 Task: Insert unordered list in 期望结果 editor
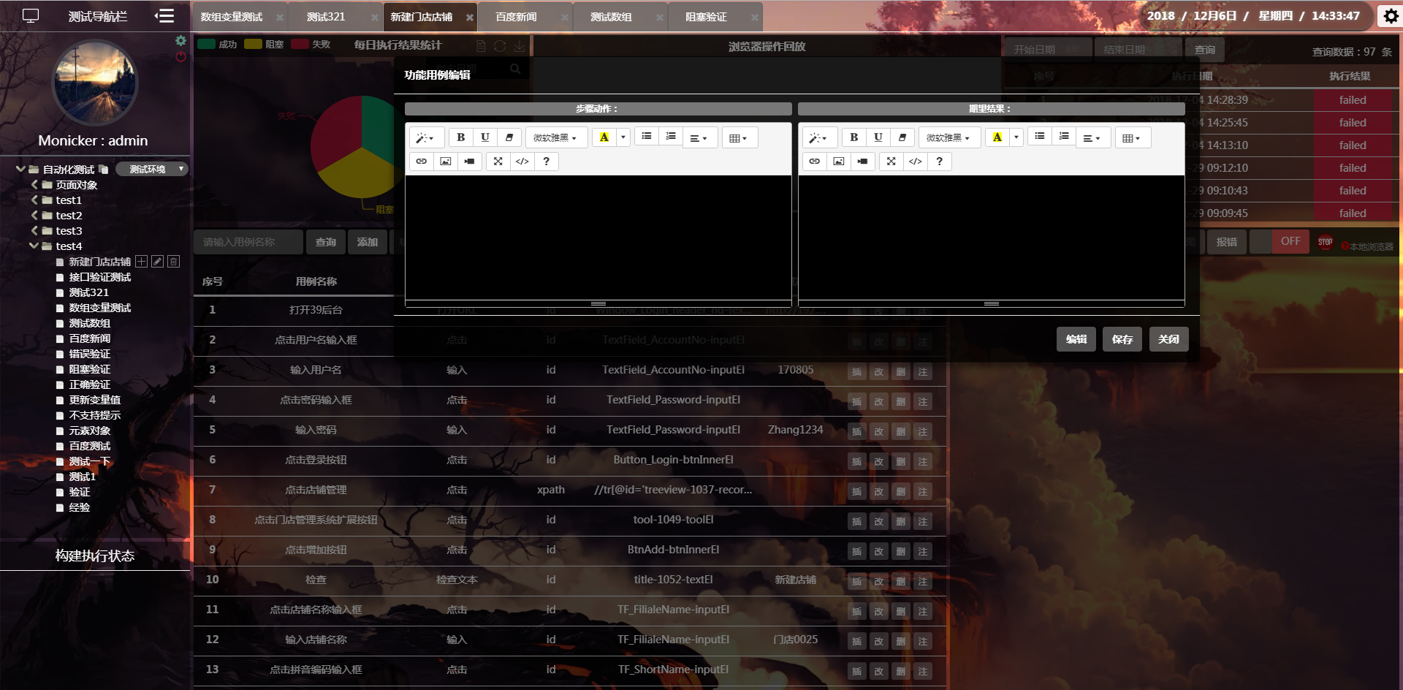coord(1040,137)
